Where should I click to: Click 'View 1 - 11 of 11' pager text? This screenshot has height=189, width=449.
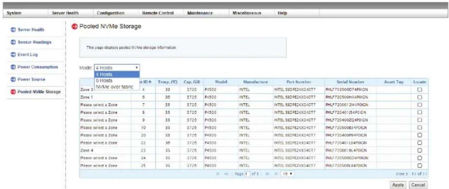coord(411,174)
